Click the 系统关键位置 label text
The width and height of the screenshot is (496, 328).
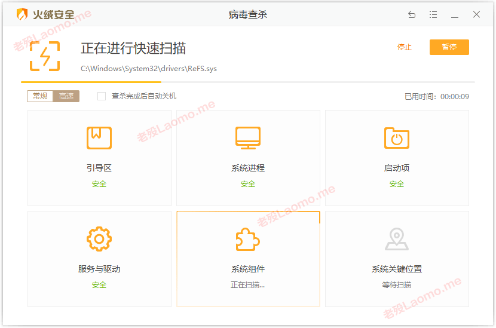click(x=397, y=269)
